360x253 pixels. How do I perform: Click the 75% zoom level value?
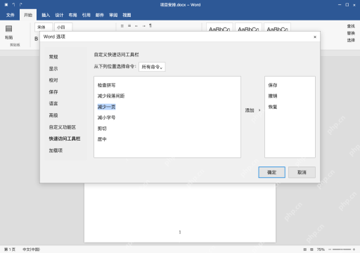321,249
